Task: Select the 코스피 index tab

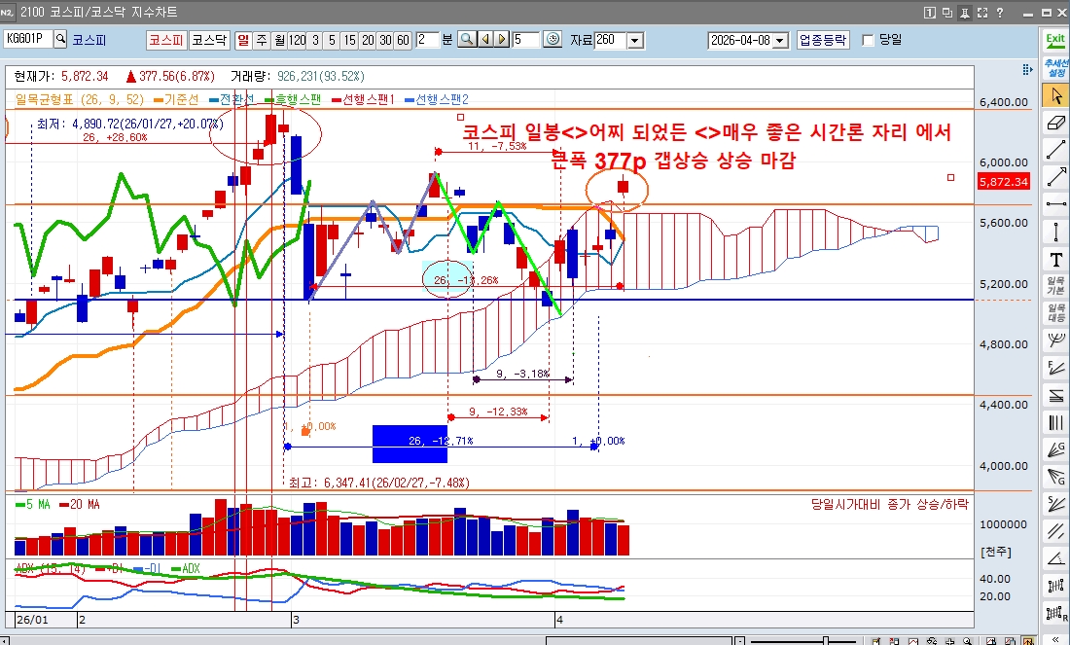Action: tap(165, 40)
